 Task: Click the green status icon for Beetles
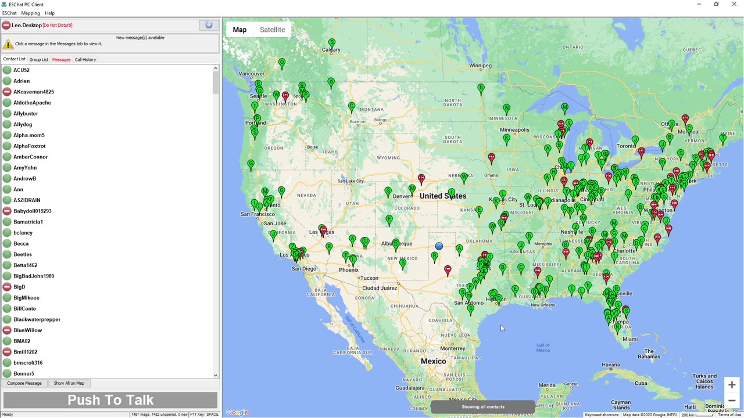(7, 254)
